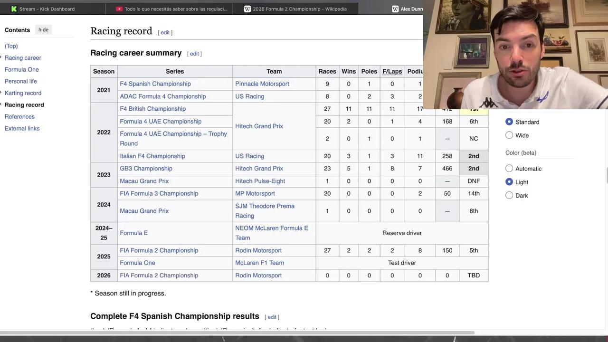Image resolution: width=608 pixels, height=342 pixels.
Task: Click the Races column header
Action: (327, 71)
